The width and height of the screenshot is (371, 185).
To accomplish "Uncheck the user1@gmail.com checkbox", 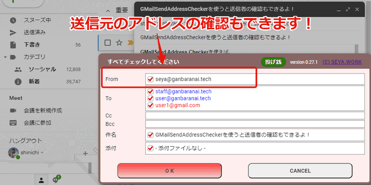I will tap(150, 105).
